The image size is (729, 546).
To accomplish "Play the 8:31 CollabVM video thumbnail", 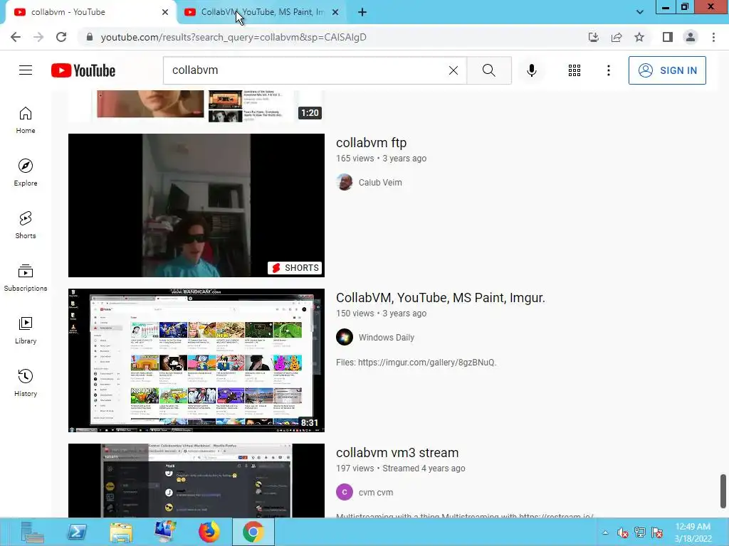I will (x=196, y=360).
